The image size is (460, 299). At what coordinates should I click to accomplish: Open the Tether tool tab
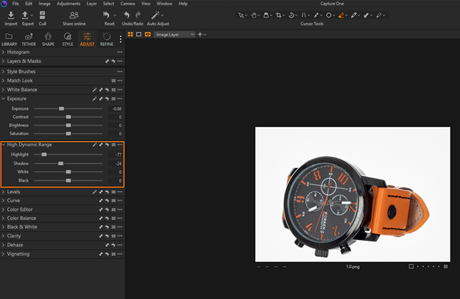point(28,37)
